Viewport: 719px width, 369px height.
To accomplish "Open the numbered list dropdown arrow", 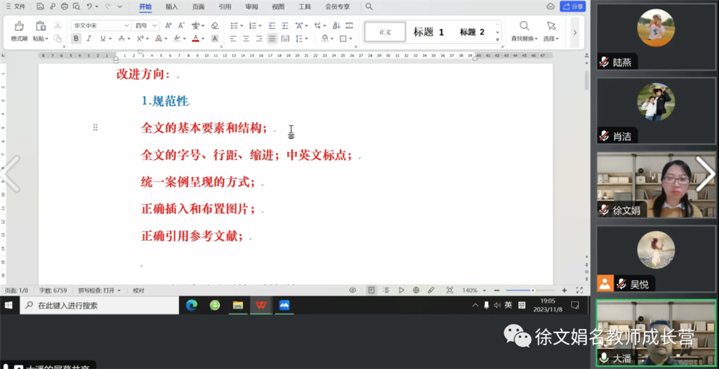I will click(260, 26).
